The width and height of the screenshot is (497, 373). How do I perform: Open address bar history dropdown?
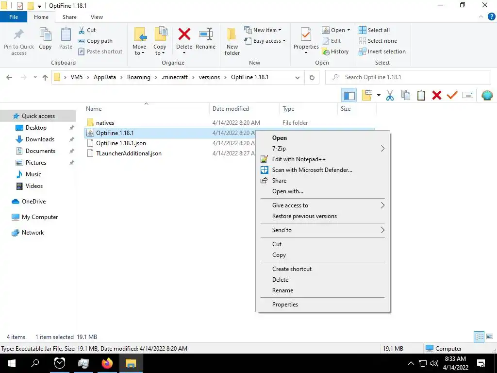297,77
